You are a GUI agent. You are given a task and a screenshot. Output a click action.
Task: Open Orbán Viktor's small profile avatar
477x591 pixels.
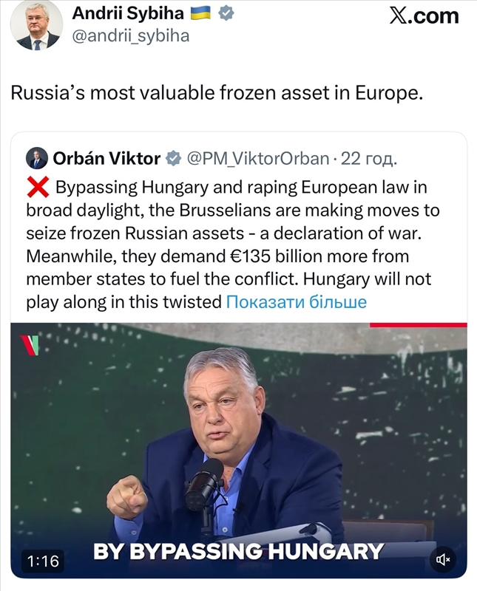point(36,158)
